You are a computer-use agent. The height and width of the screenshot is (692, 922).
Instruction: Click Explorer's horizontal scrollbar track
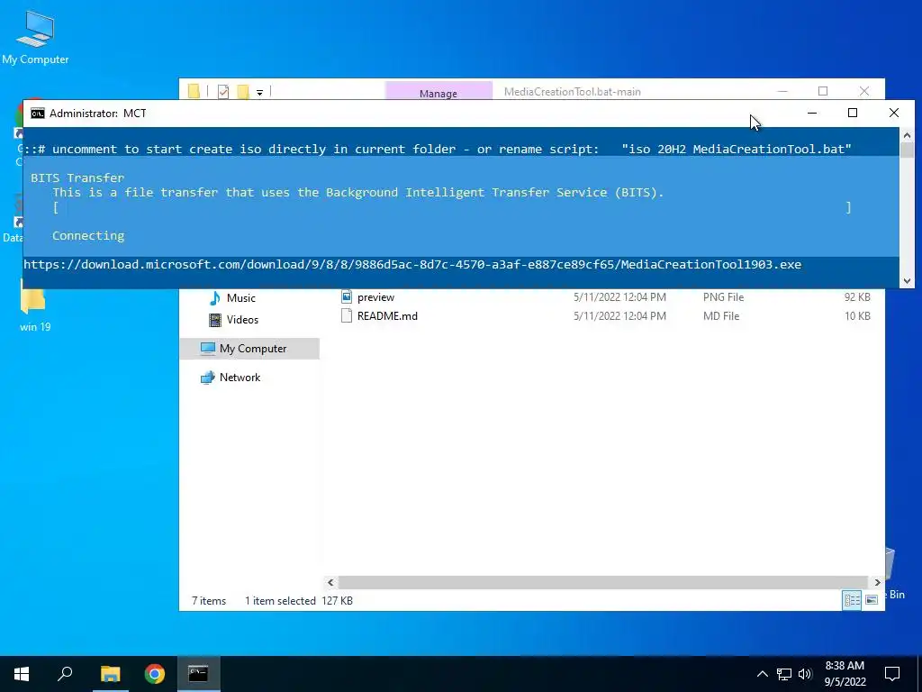click(604, 582)
